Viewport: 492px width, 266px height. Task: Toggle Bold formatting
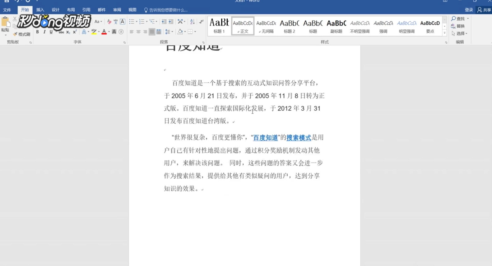click(37, 32)
